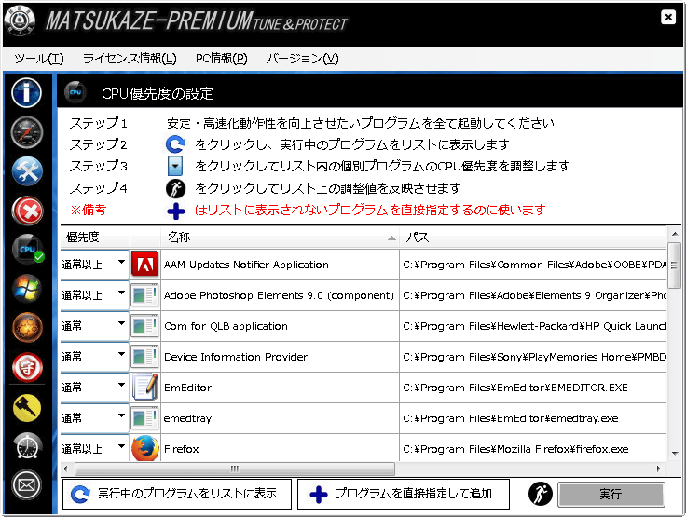686x517 pixels.
Task: Open the PC情報(P) menu
Action: point(221,59)
